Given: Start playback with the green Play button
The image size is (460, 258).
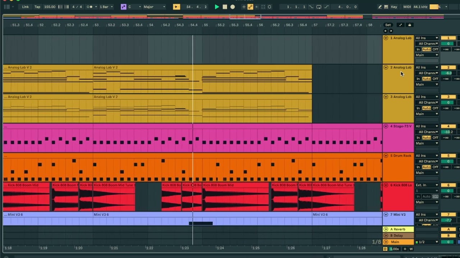Looking at the screenshot, I should [217, 7].
